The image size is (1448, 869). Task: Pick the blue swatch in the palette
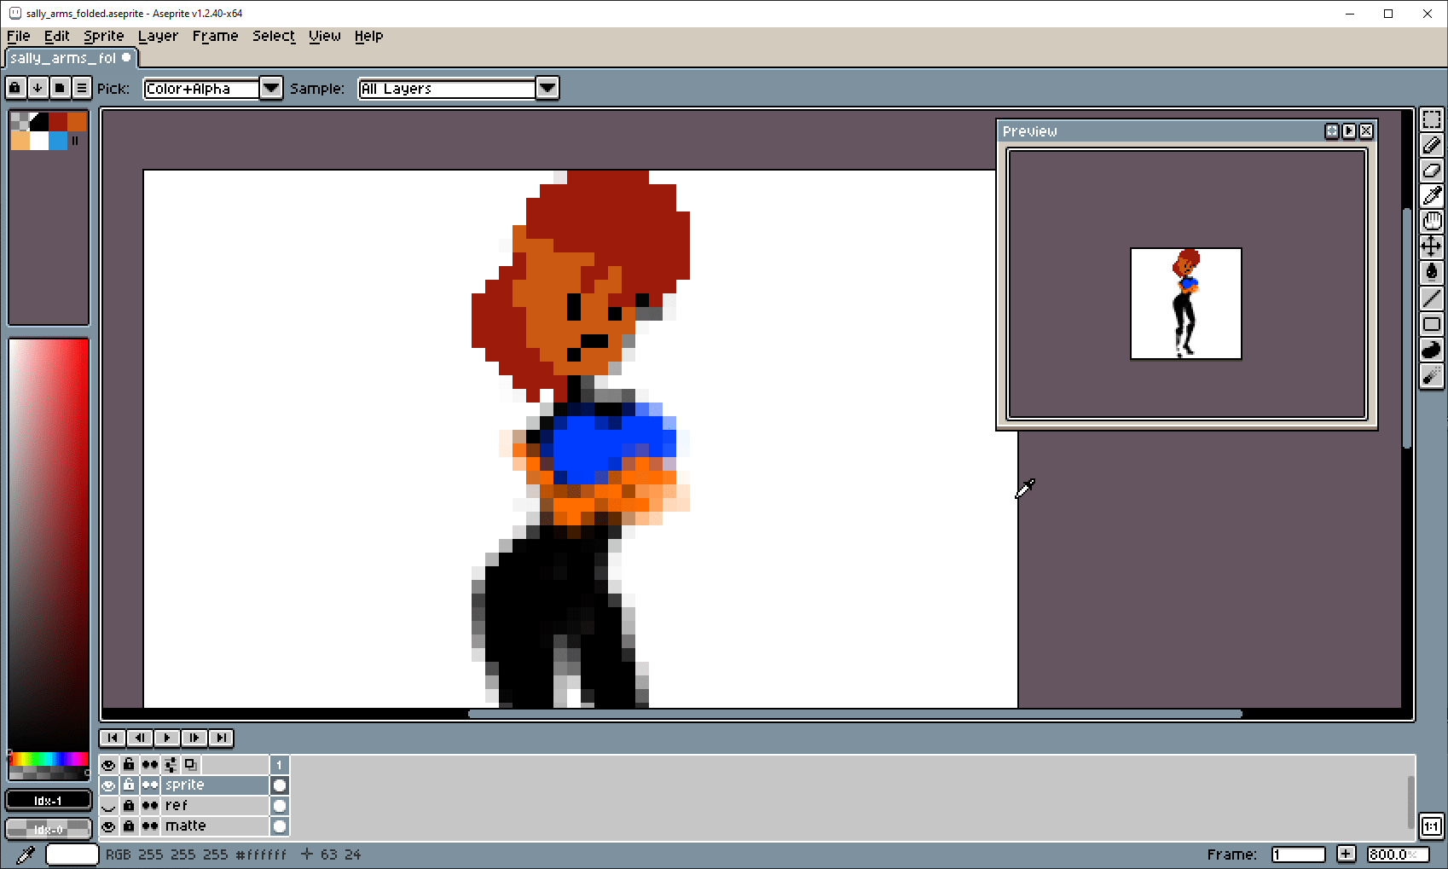tap(58, 141)
